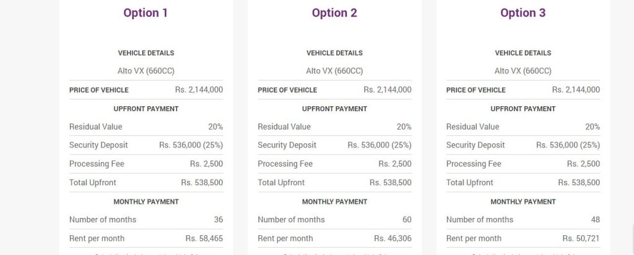Click Option 2 Residual Value 20% figure

click(404, 127)
